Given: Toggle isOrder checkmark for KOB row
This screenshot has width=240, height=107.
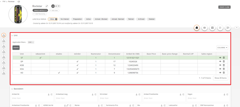Looking at the screenshot, I should [77, 65].
